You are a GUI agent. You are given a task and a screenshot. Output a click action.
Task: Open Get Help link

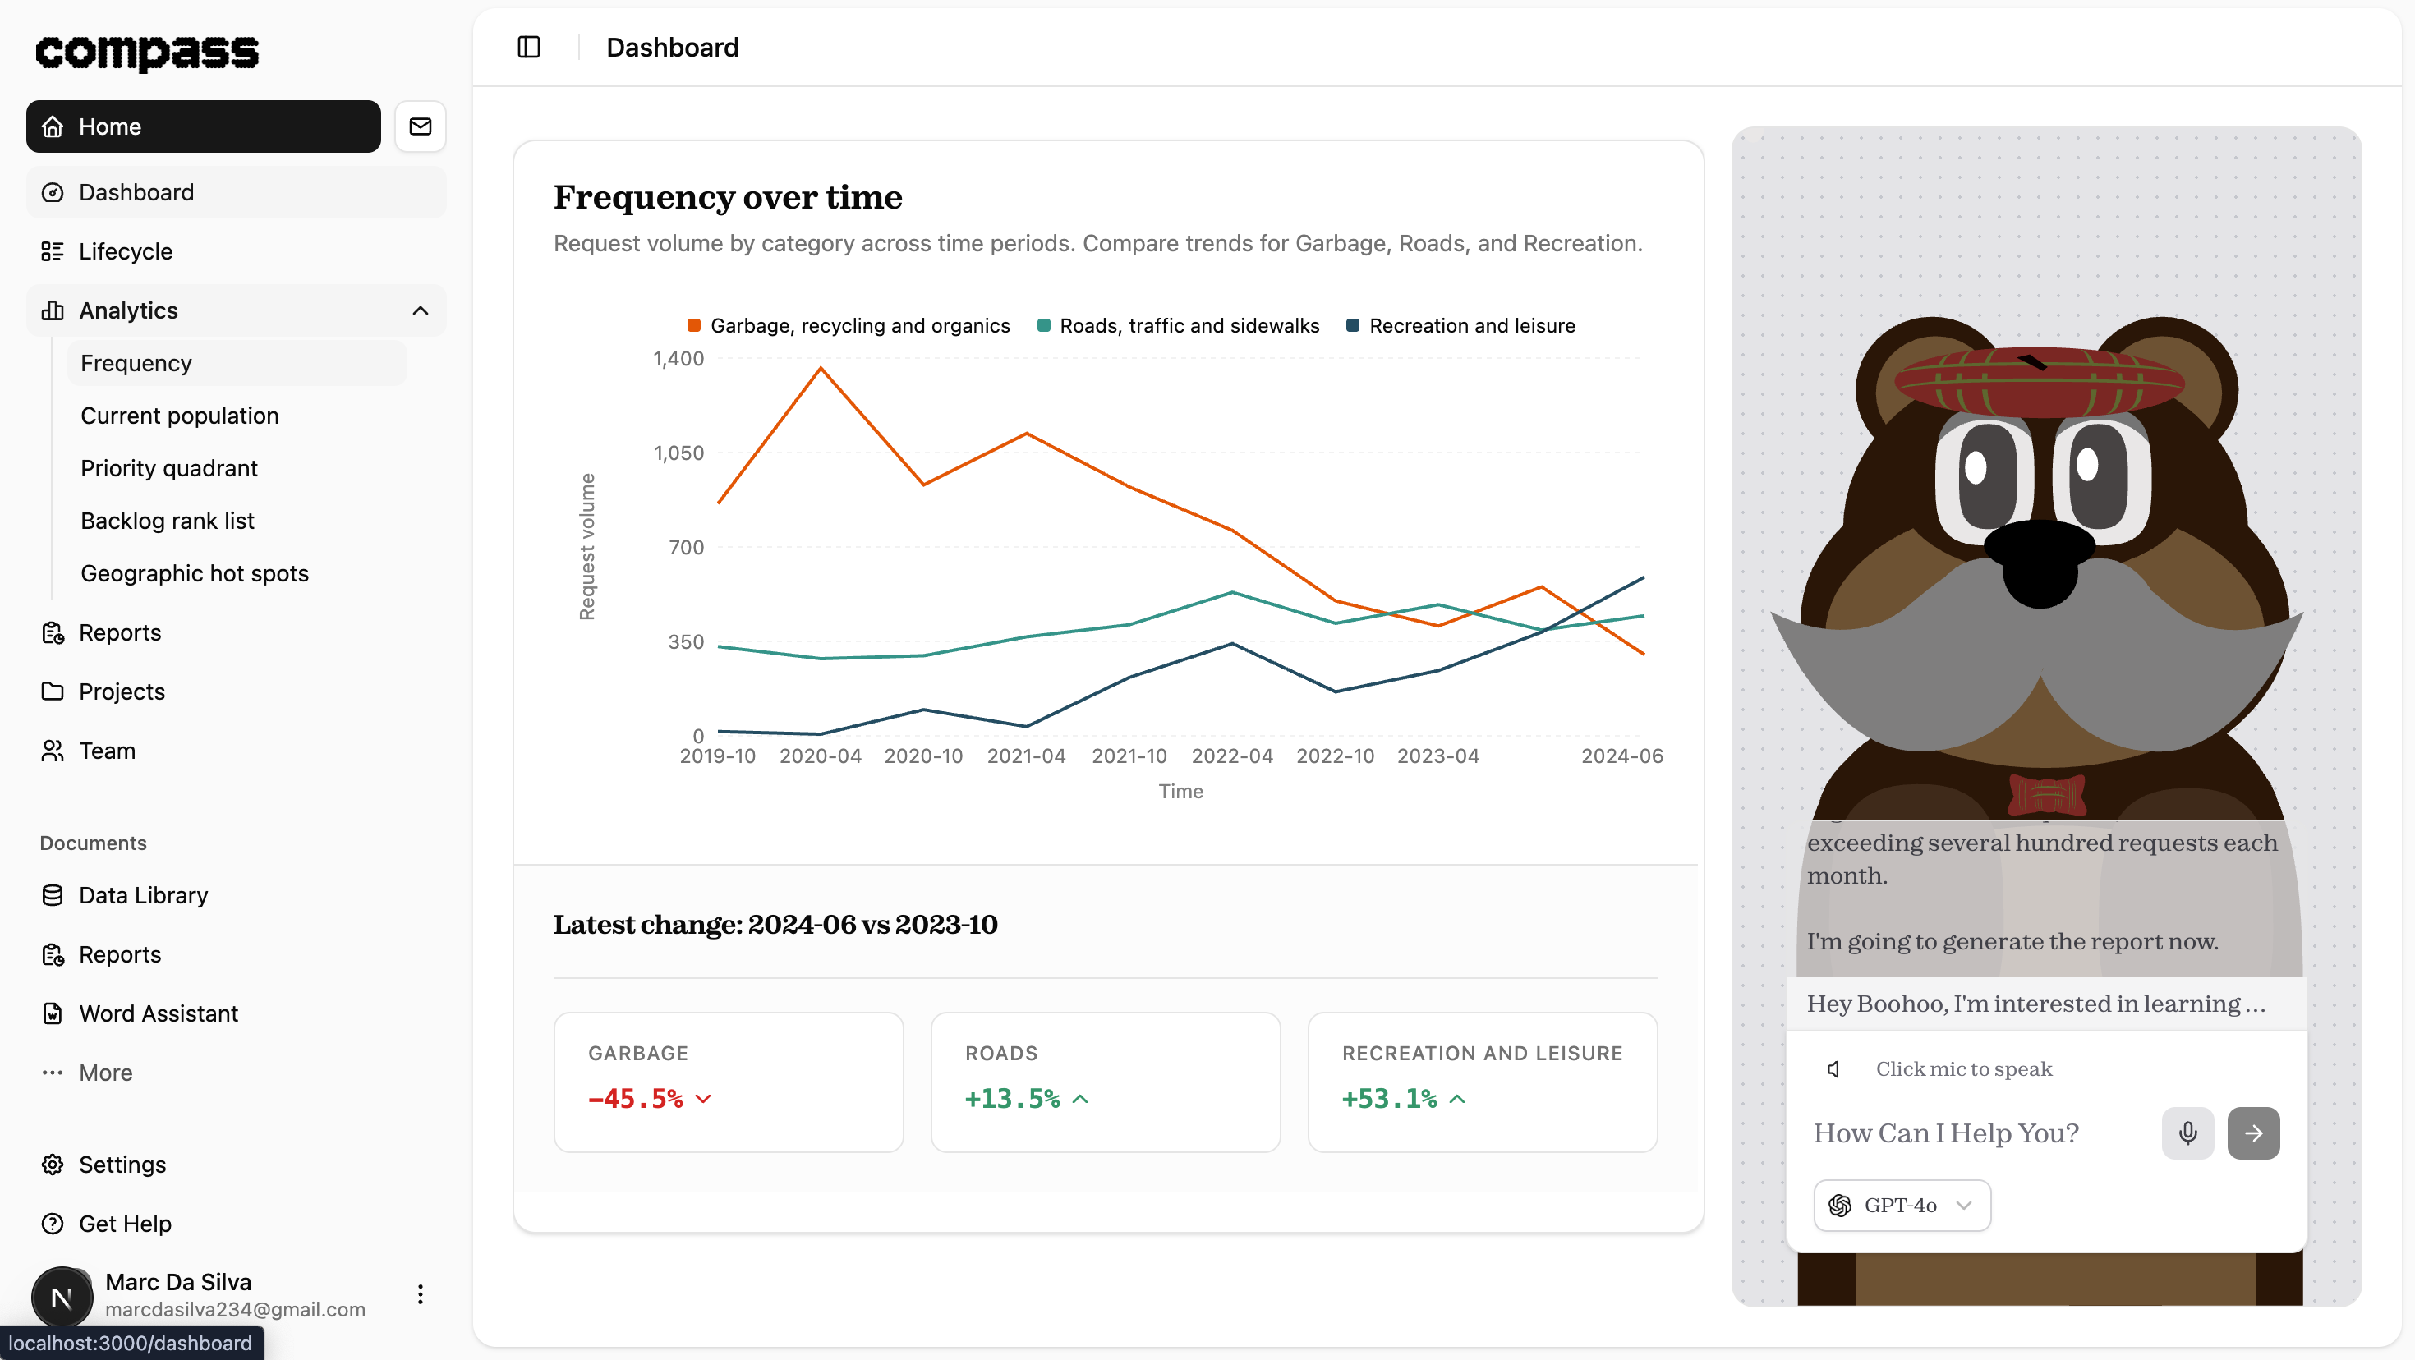[x=125, y=1223]
